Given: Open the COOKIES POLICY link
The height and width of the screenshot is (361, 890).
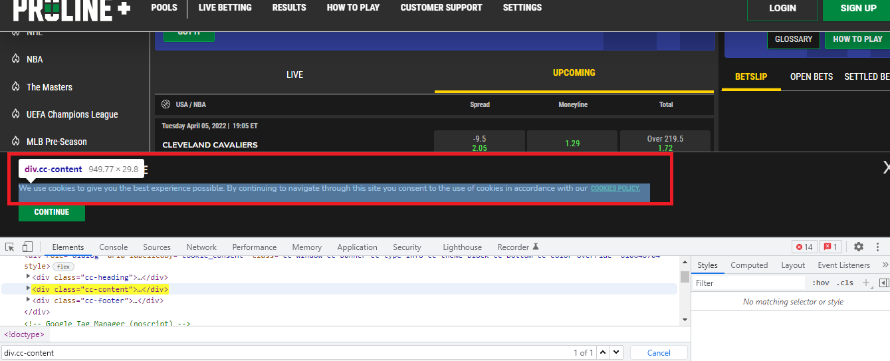Looking at the screenshot, I should pyautogui.click(x=615, y=189).
